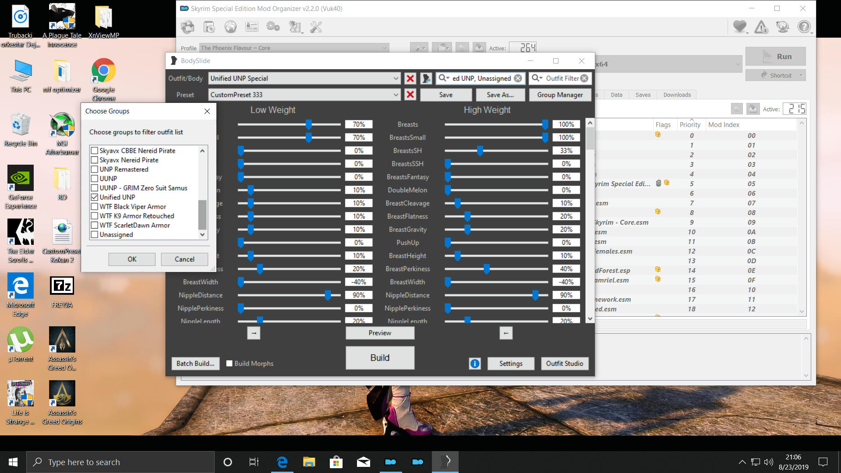Image resolution: width=841 pixels, height=473 pixels.
Task: Clear the 'ed UNP, Unassigned' group filter
Action: click(518, 78)
